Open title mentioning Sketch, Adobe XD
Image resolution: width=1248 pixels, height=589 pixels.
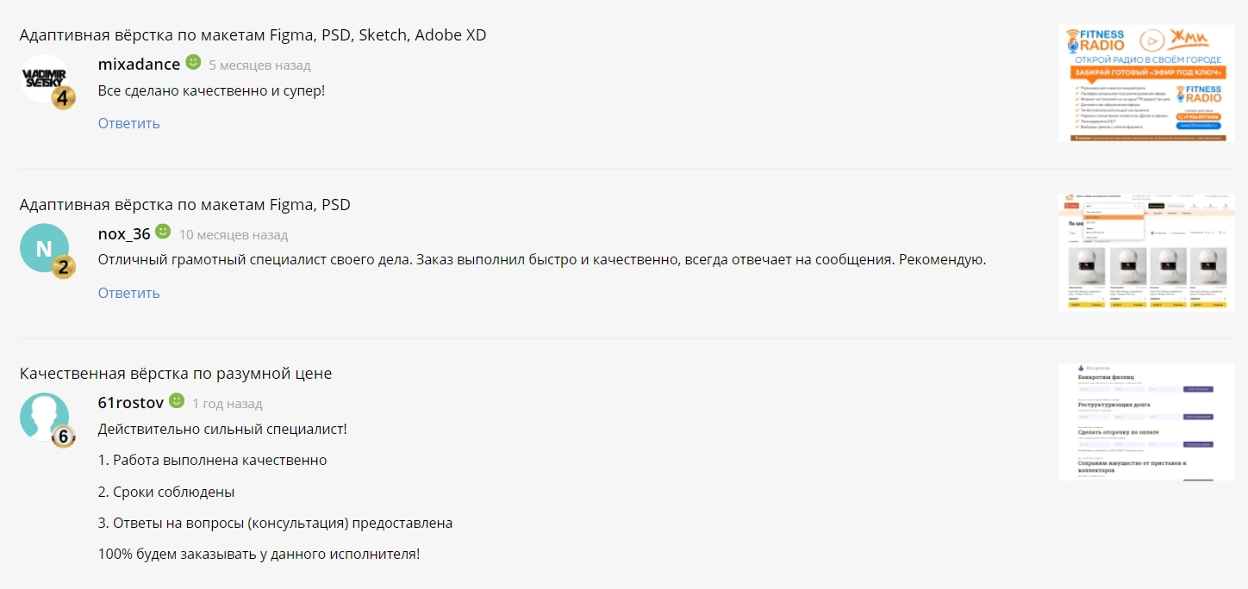pyautogui.click(x=253, y=35)
